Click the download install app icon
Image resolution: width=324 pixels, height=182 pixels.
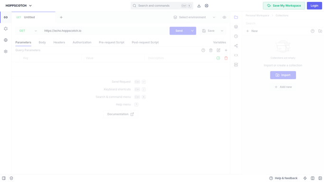click(x=199, y=6)
